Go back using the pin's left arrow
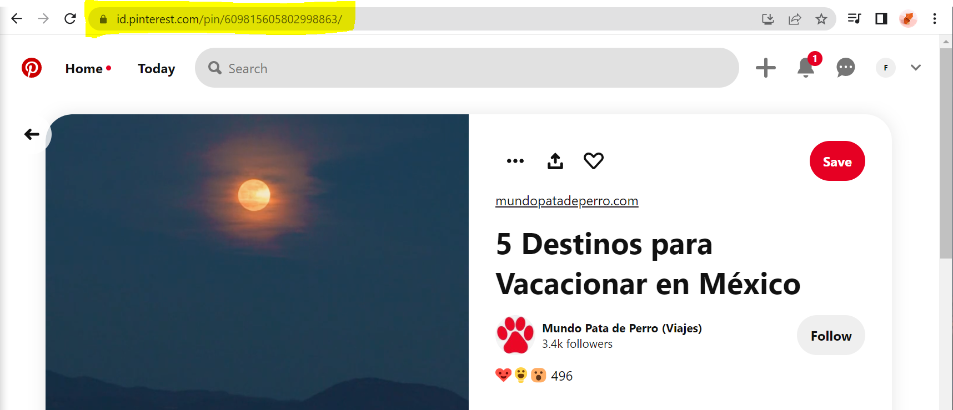The image size is (953, 410). [x=32, y=134]
